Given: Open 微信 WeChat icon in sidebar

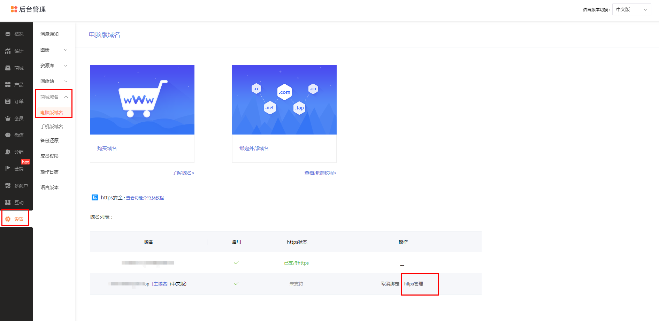Looking at the screenshot, I should [x=8, y=135].
